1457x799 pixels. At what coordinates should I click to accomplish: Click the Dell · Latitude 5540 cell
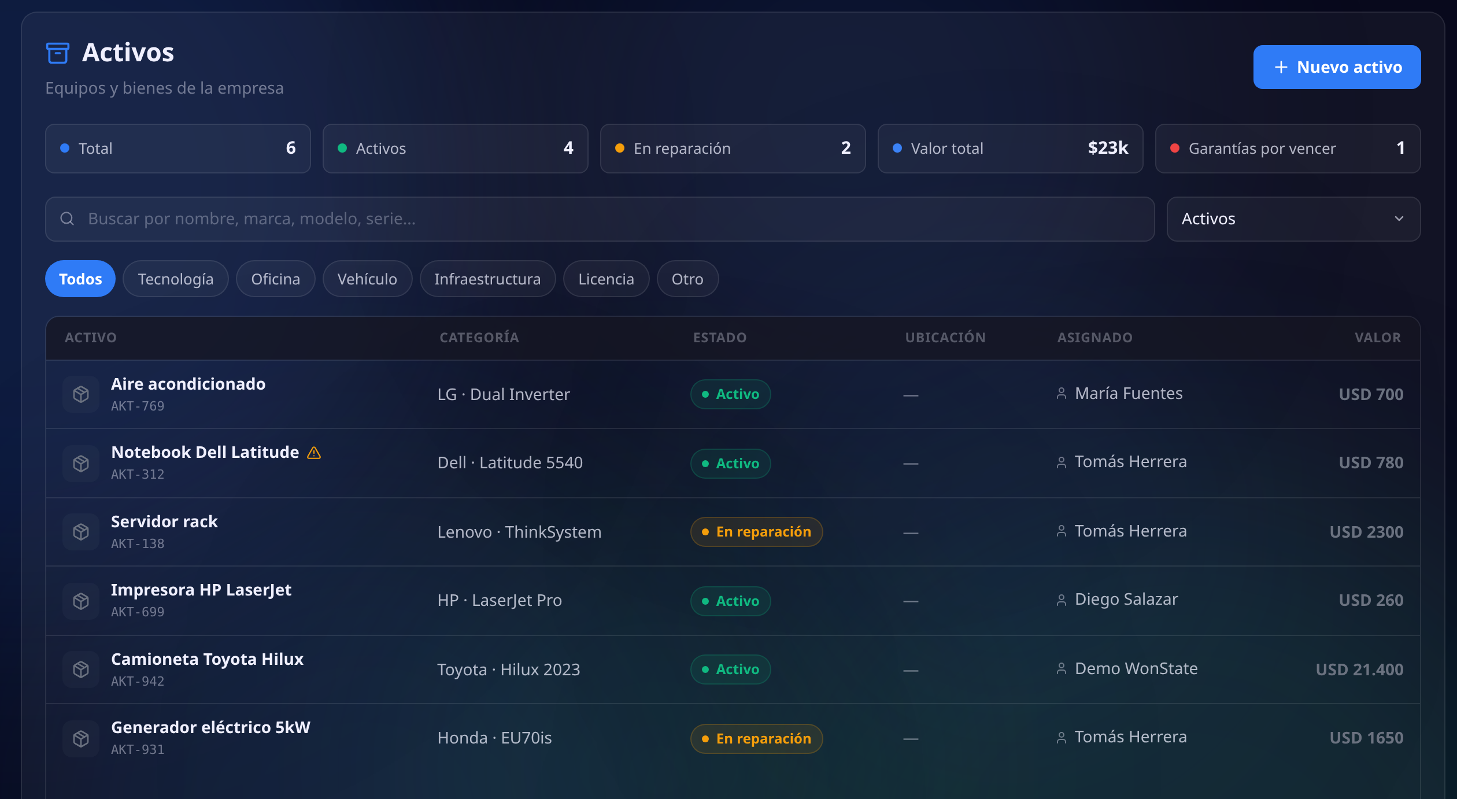(510, 463)
